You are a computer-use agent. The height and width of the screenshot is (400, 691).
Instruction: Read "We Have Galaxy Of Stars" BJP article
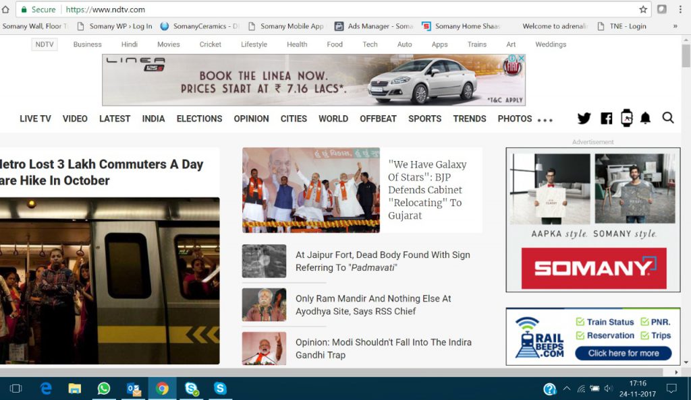pos(427,190)
